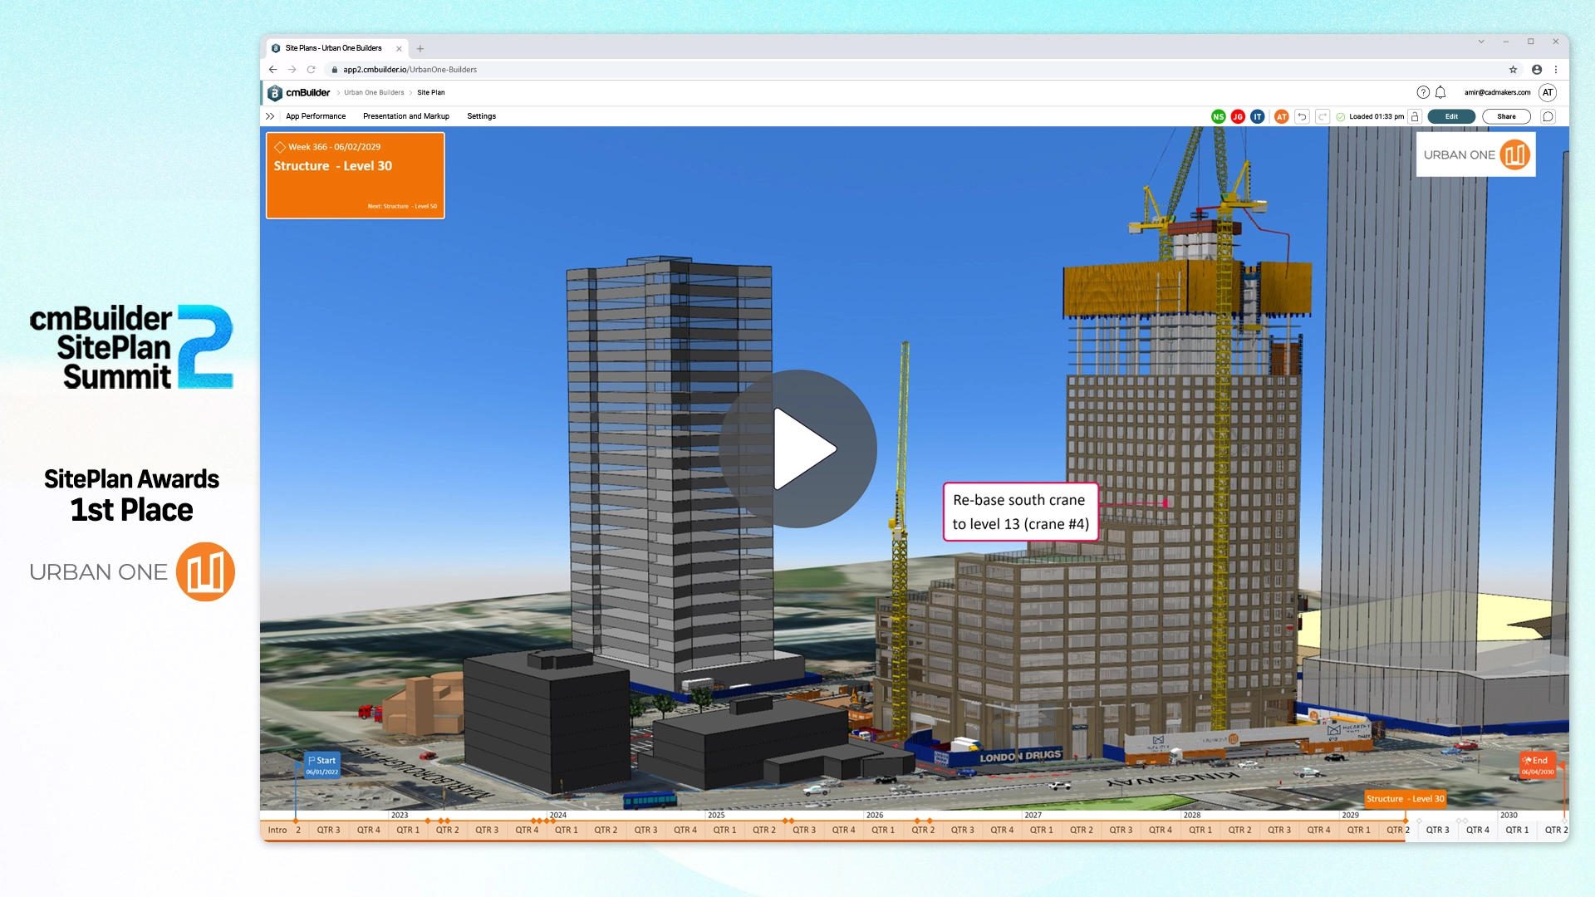Click the Share button
Image resolution: width=1595 pixels, height=897 pixels.
click(1506, 116)
